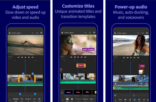Open comments icon in Adjust speed phone
The width and height of the screenshot is (156, 102).
pyautogui.click(x=41, y=33)
